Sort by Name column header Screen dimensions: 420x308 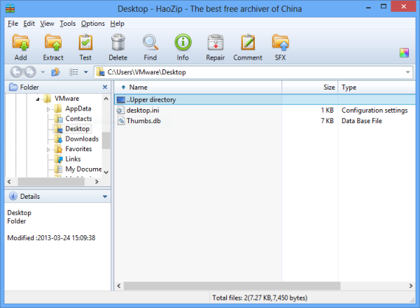click(x=198, y=87)
